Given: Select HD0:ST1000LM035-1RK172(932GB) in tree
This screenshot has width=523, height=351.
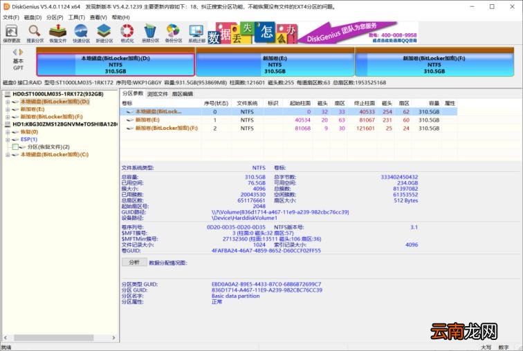Looking at the screenshot, I should tap(58, 94).
